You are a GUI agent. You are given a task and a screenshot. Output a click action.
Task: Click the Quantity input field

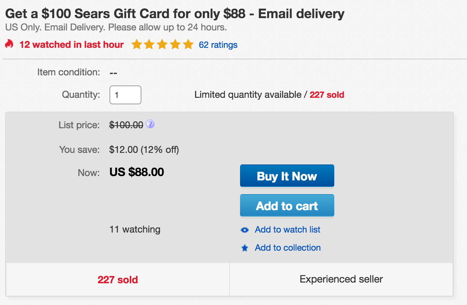click(125, 95)
